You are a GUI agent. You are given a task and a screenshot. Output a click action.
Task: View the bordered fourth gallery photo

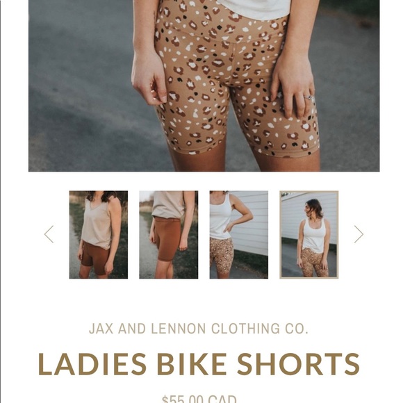click(x=309, y=235)
